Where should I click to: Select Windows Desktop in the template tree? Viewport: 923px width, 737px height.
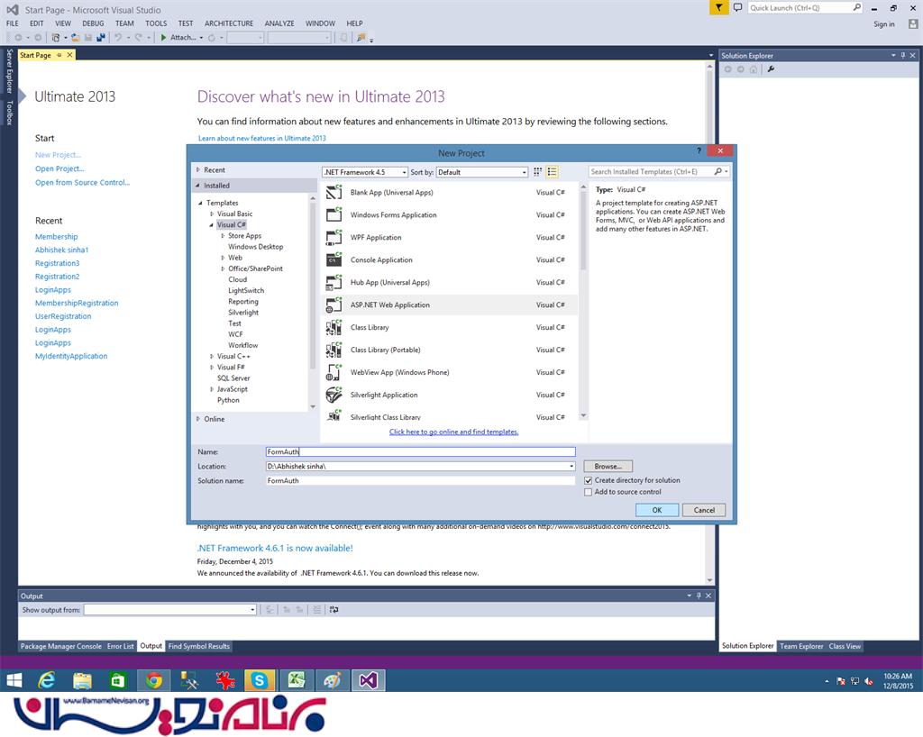(x=255, y=247)
